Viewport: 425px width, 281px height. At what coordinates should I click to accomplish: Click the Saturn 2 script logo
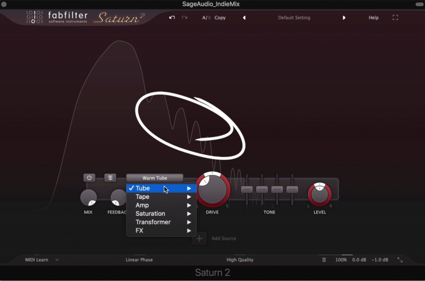point(119,18)
